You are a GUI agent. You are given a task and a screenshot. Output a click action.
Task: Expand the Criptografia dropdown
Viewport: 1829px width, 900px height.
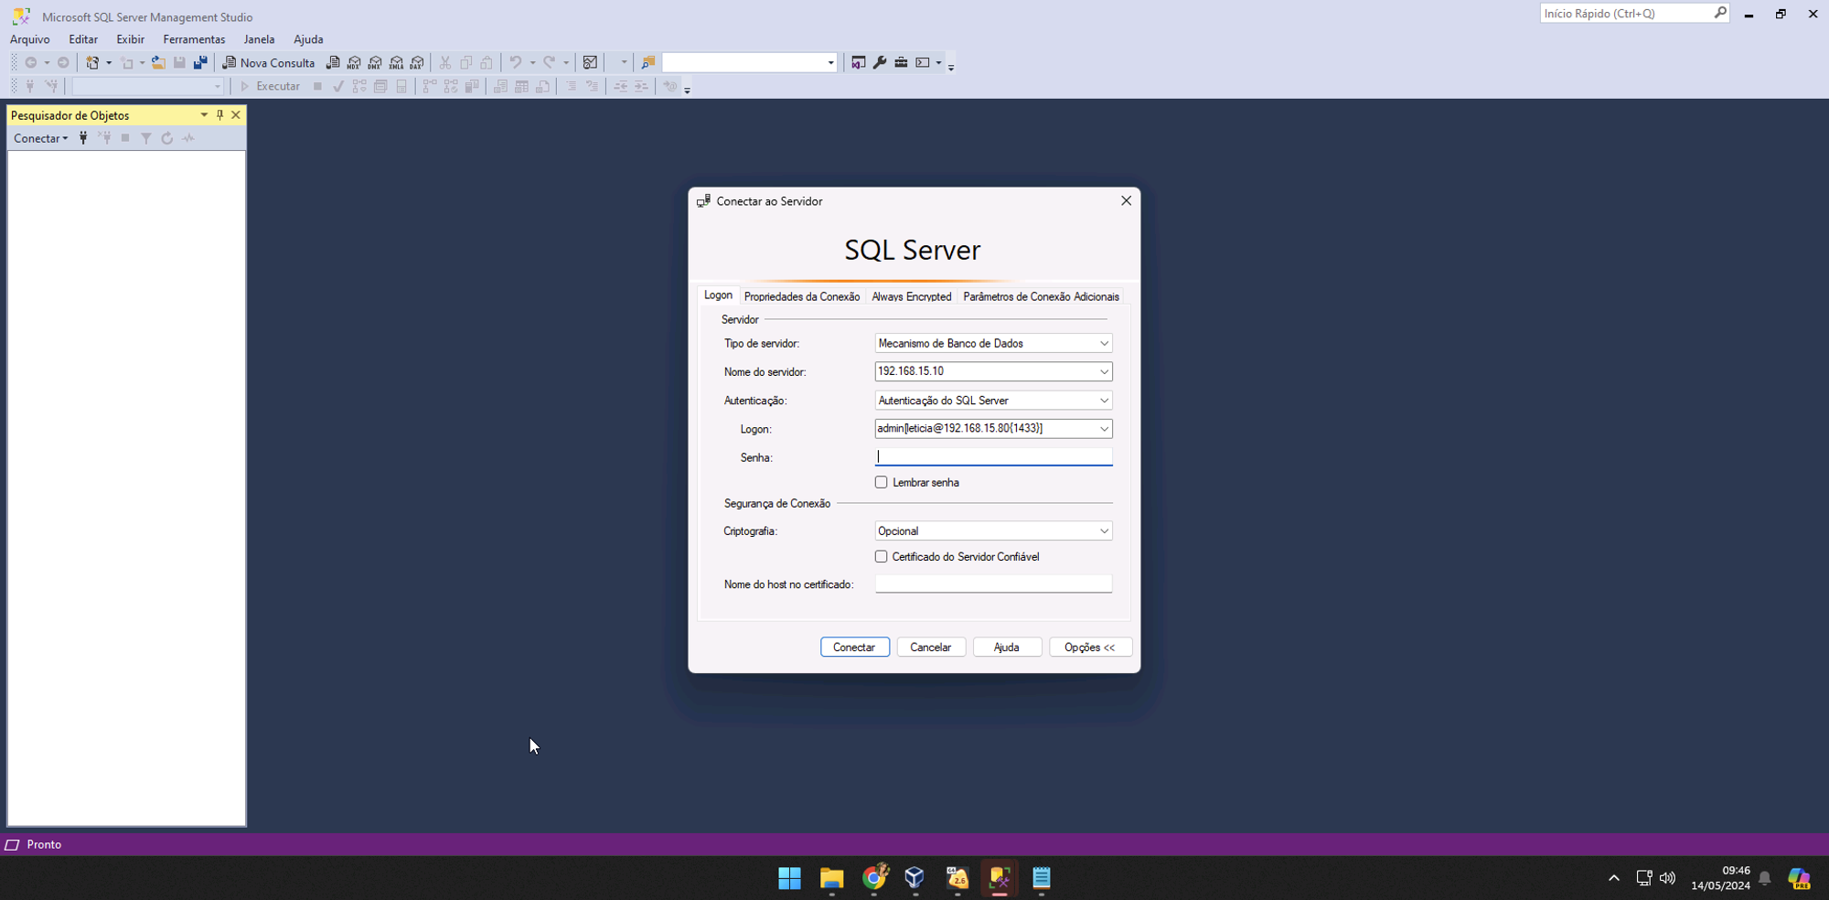(x=1104, y=531)
